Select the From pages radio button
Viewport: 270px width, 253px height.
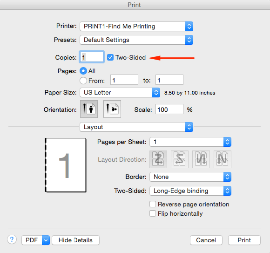(83, 81)
